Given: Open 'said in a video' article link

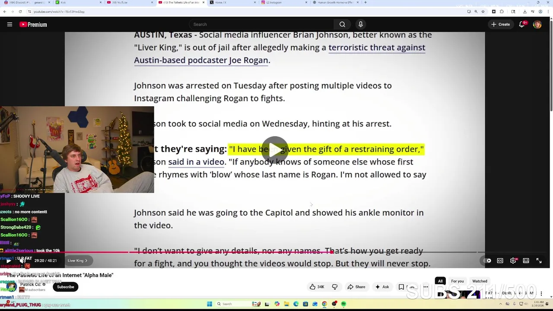Looking at the screenshot, I should click(x=196, y=162).
